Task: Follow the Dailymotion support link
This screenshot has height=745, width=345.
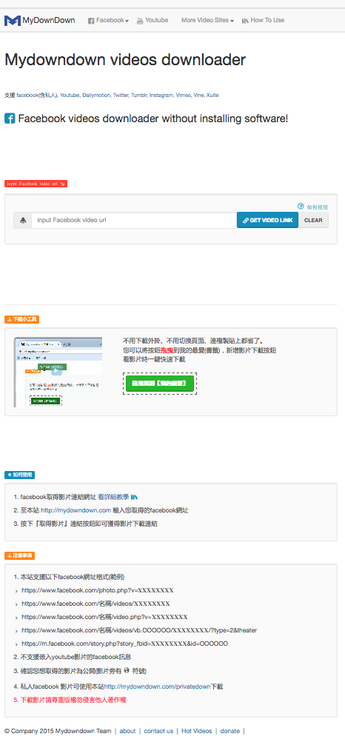Action: tap(96, 95)
